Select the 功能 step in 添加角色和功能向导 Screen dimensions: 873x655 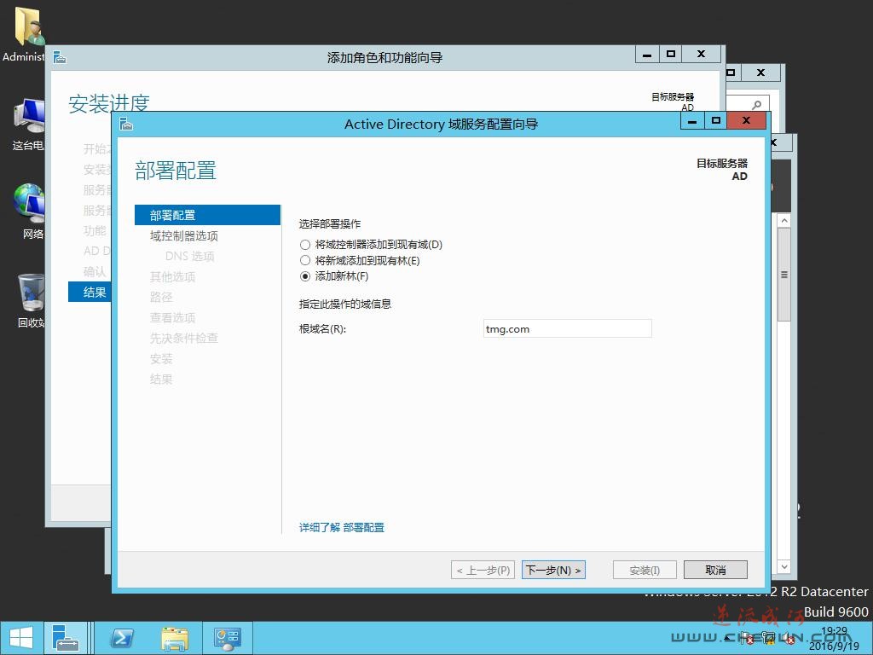point(95,230)
